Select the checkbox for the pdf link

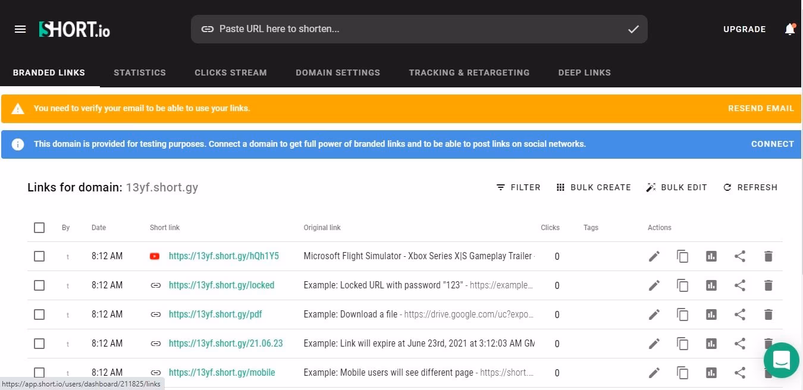pyautogui.click(x=39, y=314)
